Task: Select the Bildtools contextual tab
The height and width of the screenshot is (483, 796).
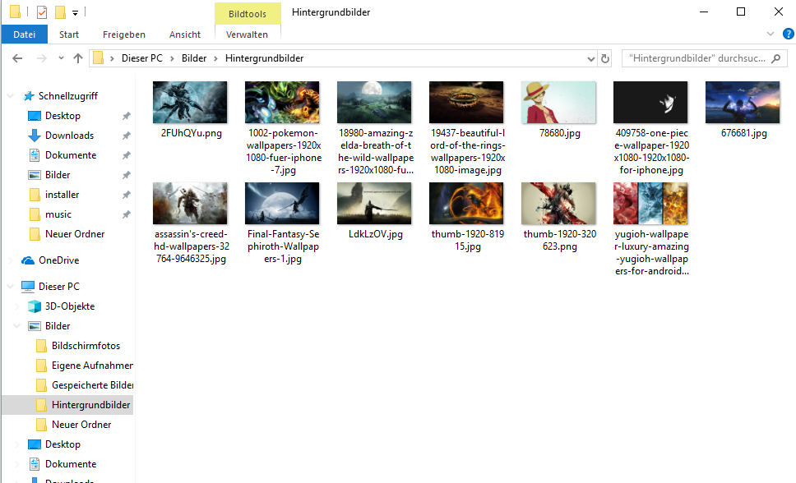Action: [x=248, y=14]
